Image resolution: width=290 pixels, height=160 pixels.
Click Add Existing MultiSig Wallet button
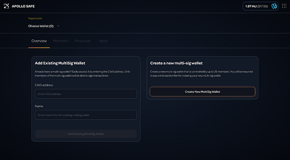(86, 134)
